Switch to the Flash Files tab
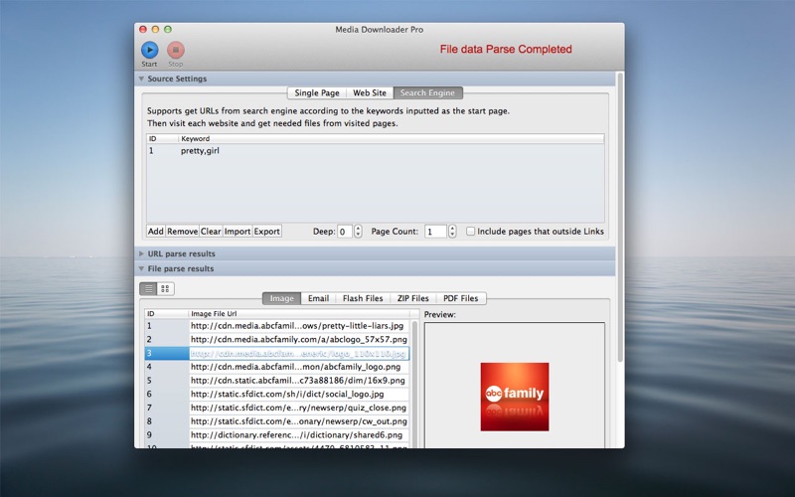The height and width of the screenshot is (497, 795). pos(363,298)
